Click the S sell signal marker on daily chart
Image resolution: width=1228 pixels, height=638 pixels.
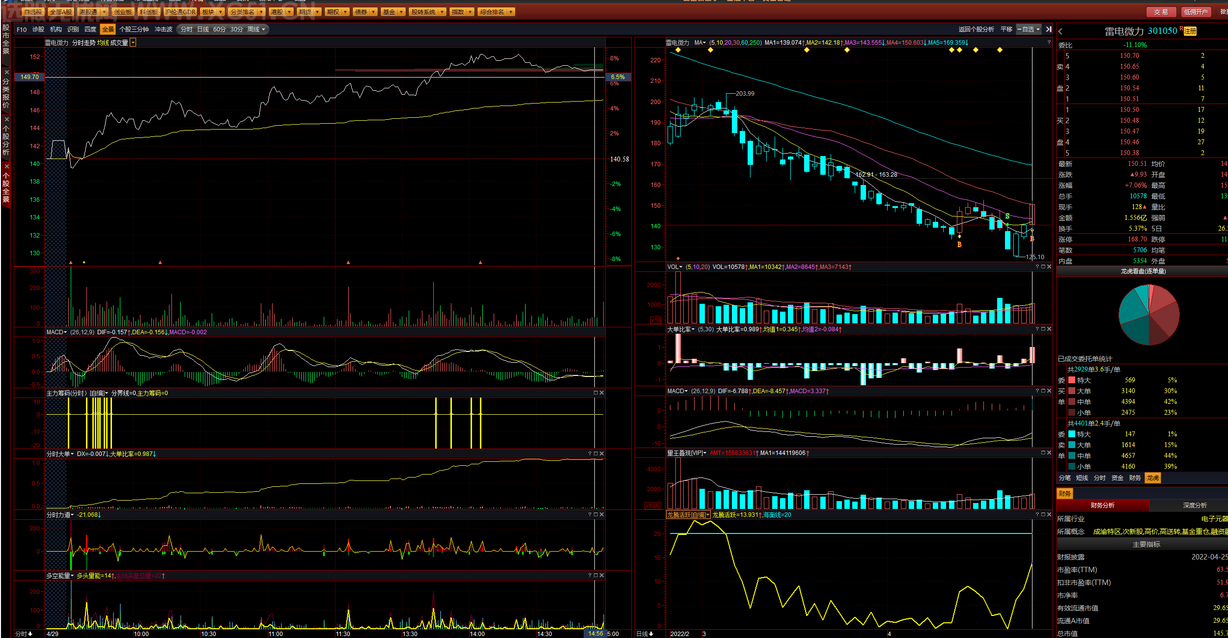click(x=1007, y=216)
